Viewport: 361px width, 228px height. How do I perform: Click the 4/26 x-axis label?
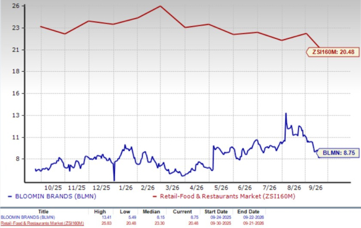click(x=197, y=188)
